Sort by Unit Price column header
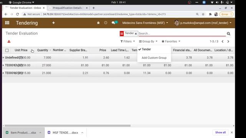 click(21, 50)
